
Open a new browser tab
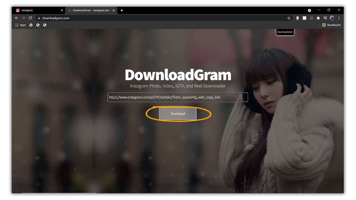point(122,10)
